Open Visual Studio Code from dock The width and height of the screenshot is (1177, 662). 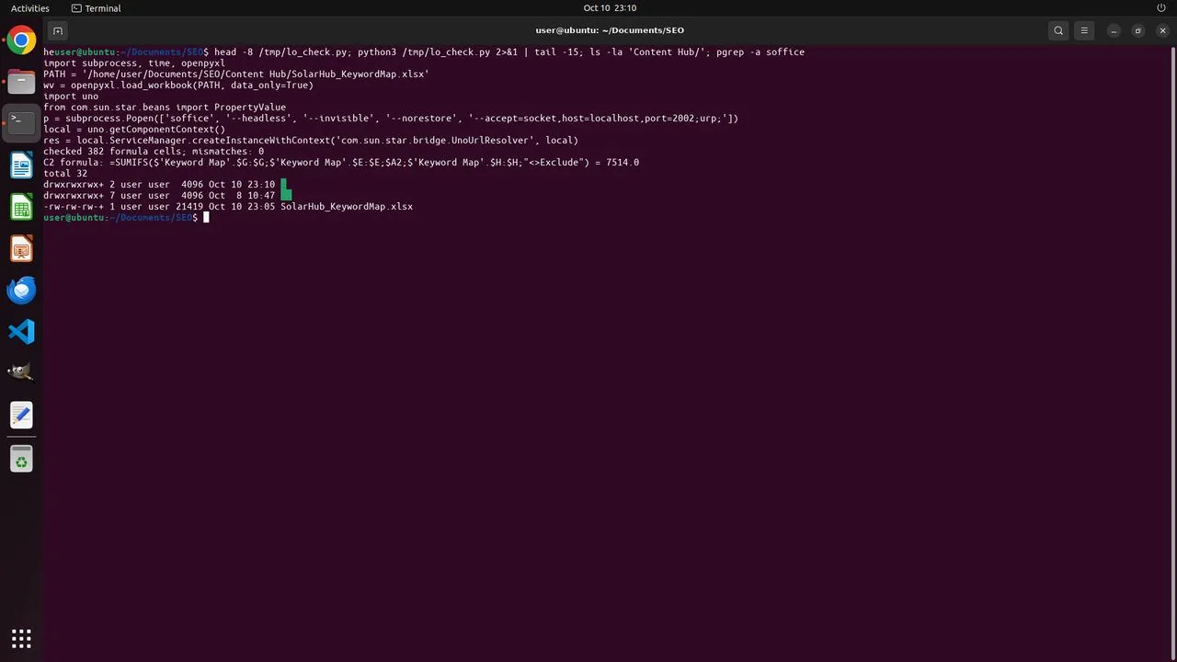(21, 332)
